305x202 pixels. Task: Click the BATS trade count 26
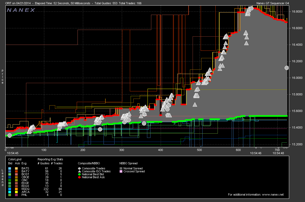[60, 169]
